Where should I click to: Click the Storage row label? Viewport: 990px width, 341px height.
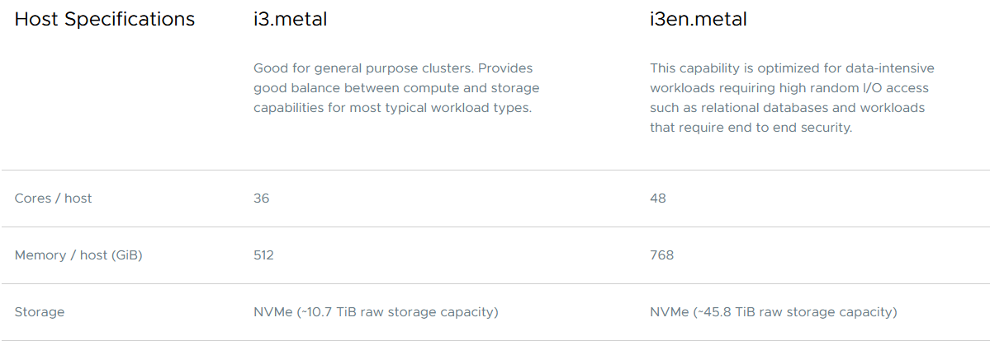[39, 312]
